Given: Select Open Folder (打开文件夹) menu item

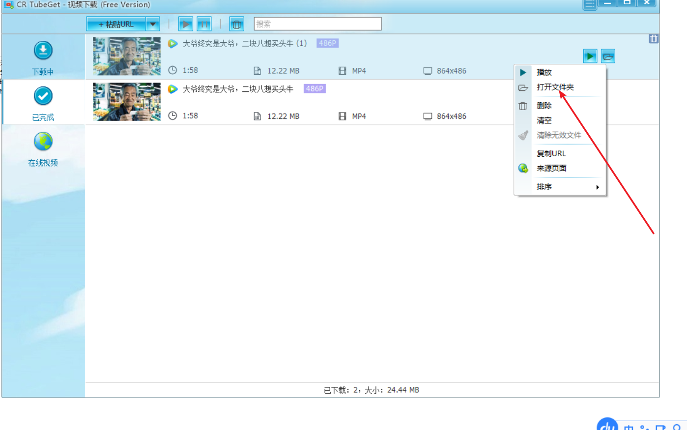Looking at the screenshot, I should pos(555,87).
